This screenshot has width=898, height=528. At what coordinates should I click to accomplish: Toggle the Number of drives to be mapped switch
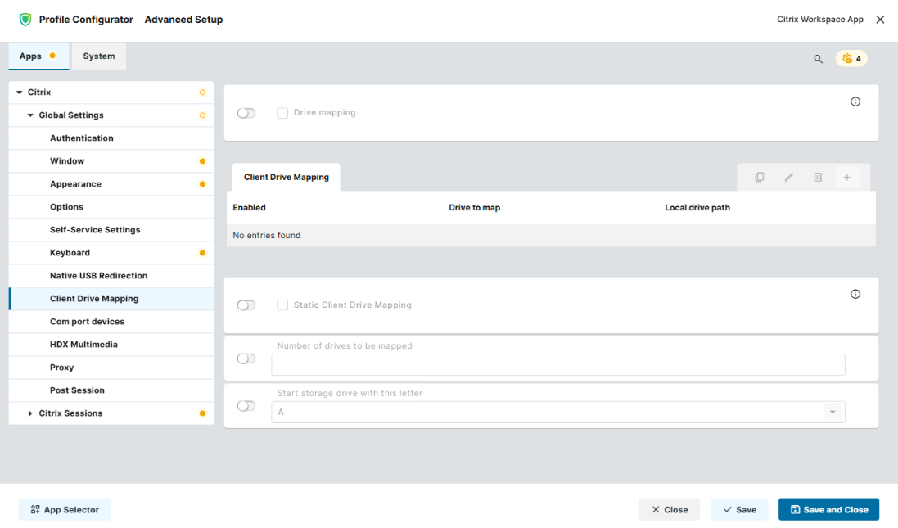(x=246, y=359)
